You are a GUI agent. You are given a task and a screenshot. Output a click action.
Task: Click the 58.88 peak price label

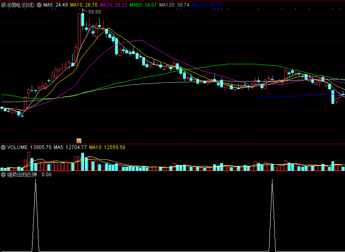point(95,12)
